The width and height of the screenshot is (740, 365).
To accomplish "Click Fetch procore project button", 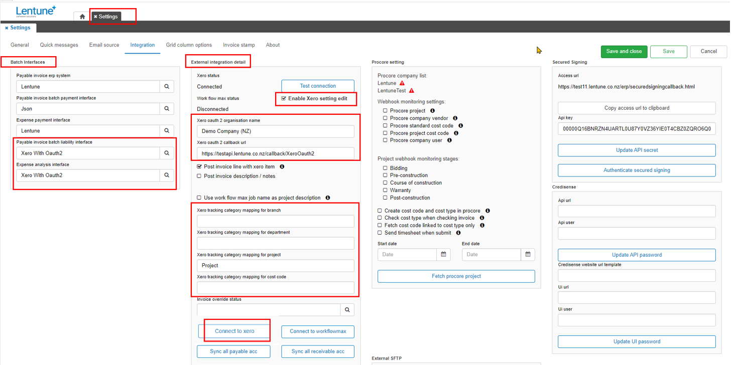I will 456,276.
